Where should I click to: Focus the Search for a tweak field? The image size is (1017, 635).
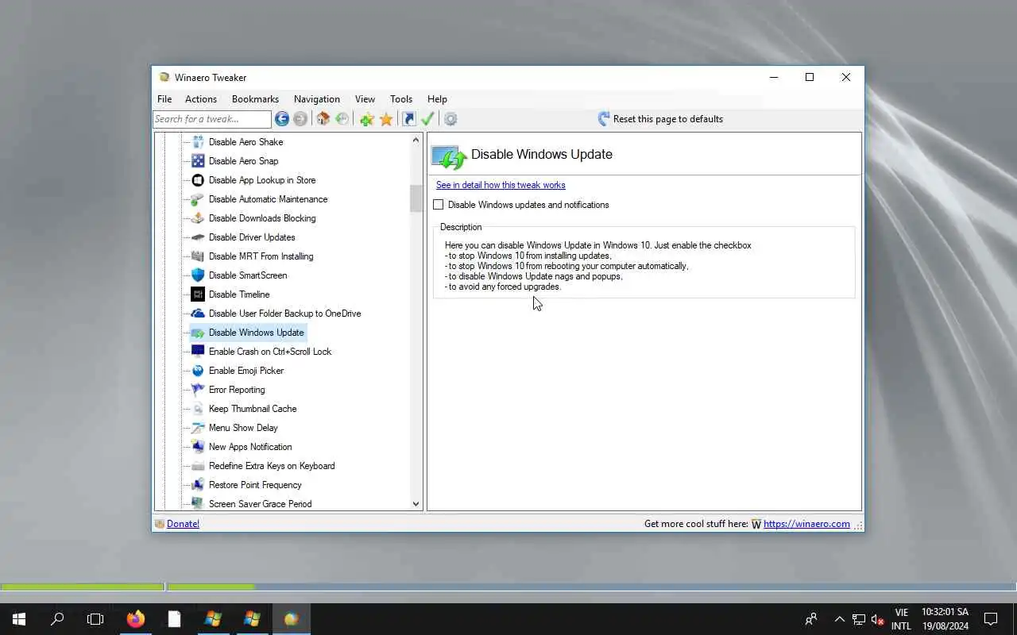pos(212,119)
